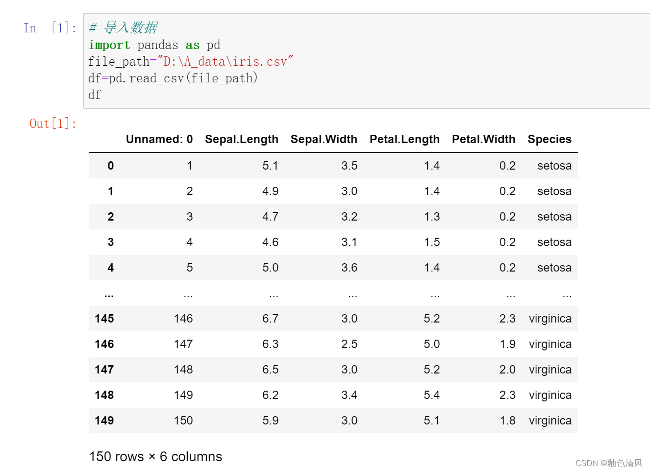Click virginica species cell in row 145

(550, 319)
